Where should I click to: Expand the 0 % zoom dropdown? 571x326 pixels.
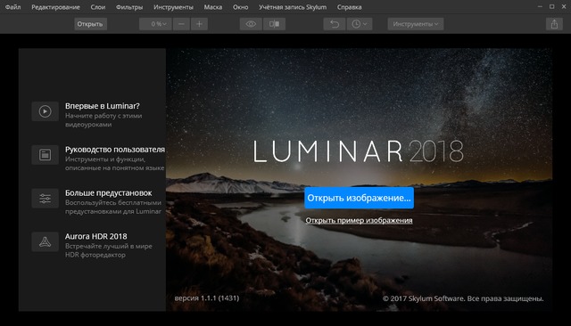point(155,24)
